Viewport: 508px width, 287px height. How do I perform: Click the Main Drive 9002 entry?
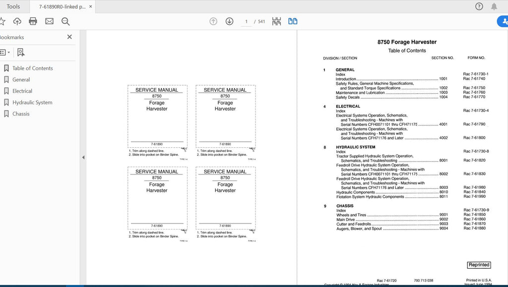point(392,220)
